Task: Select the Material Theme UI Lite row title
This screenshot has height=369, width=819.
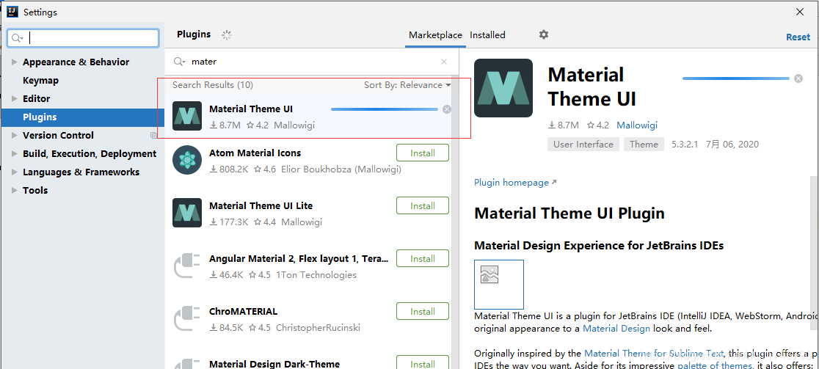Action: pos(261,205)
